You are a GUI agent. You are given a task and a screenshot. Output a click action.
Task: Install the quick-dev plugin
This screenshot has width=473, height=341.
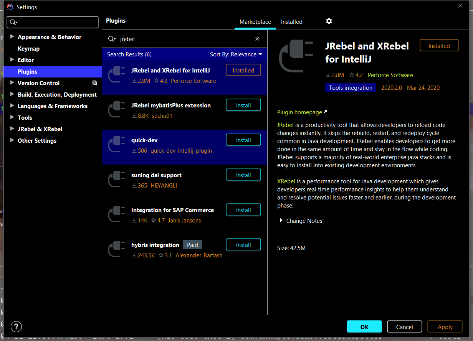pos(243,140)
